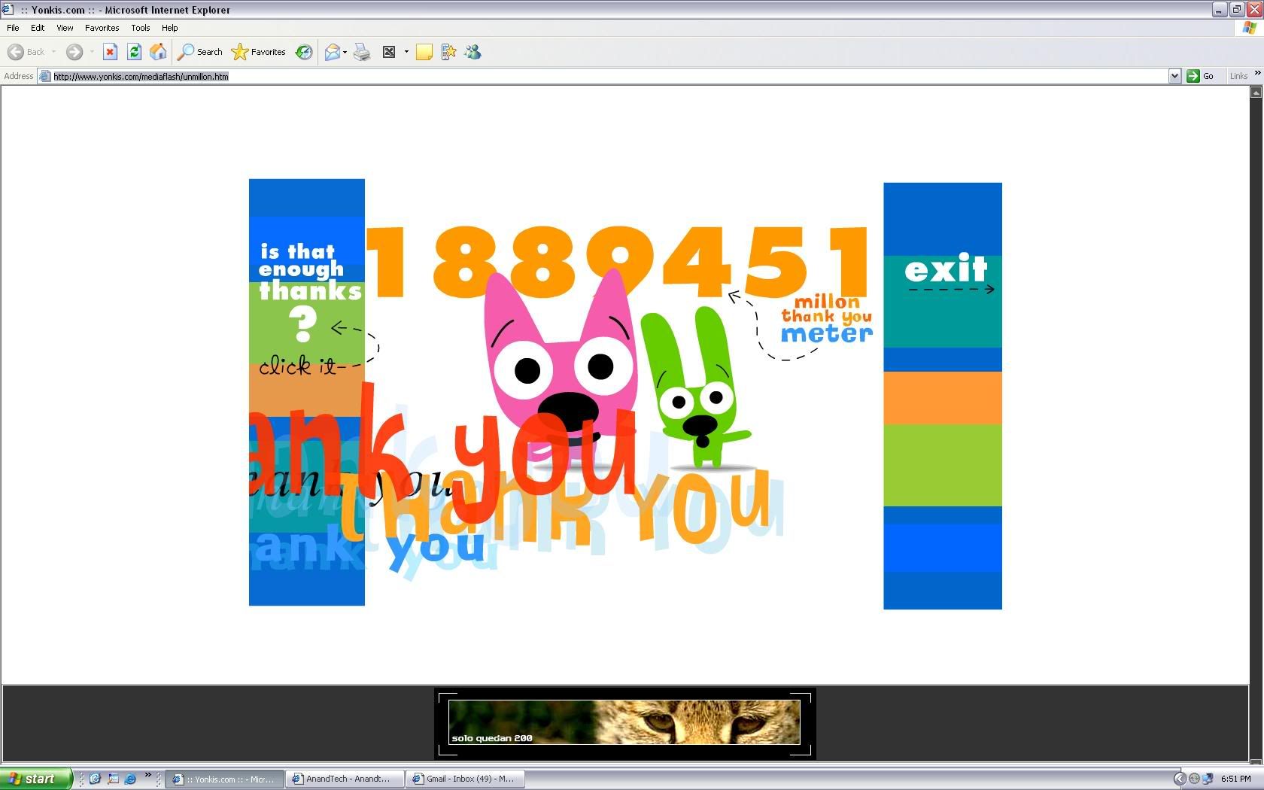
Task: Open the Search pane
Action: coord(199,52)
